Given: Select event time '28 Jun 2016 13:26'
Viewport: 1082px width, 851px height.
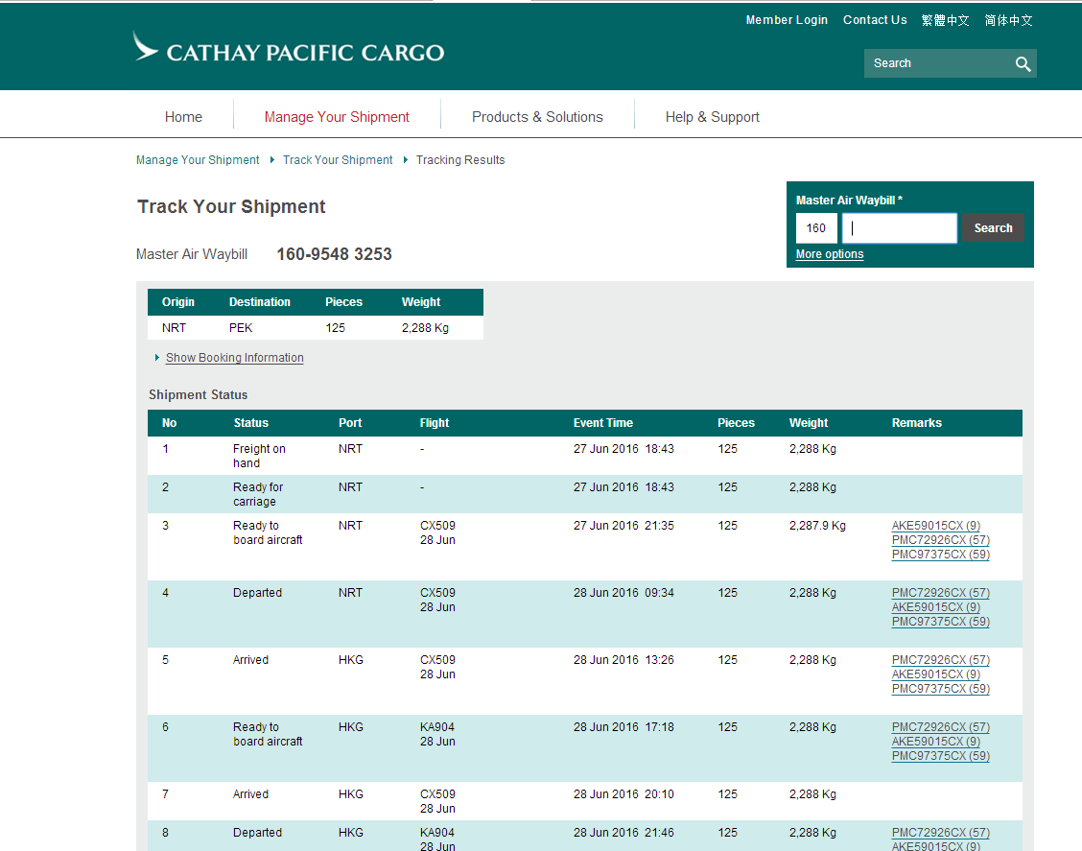Looking at the screenshot, I should [623, 660].
